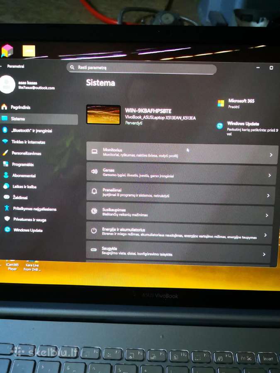Click the Privatumas shield icon
This screenshot has height=373, width=280.
7,218
